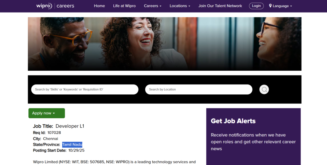Viewport: 327px width, 165px height.
Task: Open the Life at Wipro page
Action: (124, 6)
